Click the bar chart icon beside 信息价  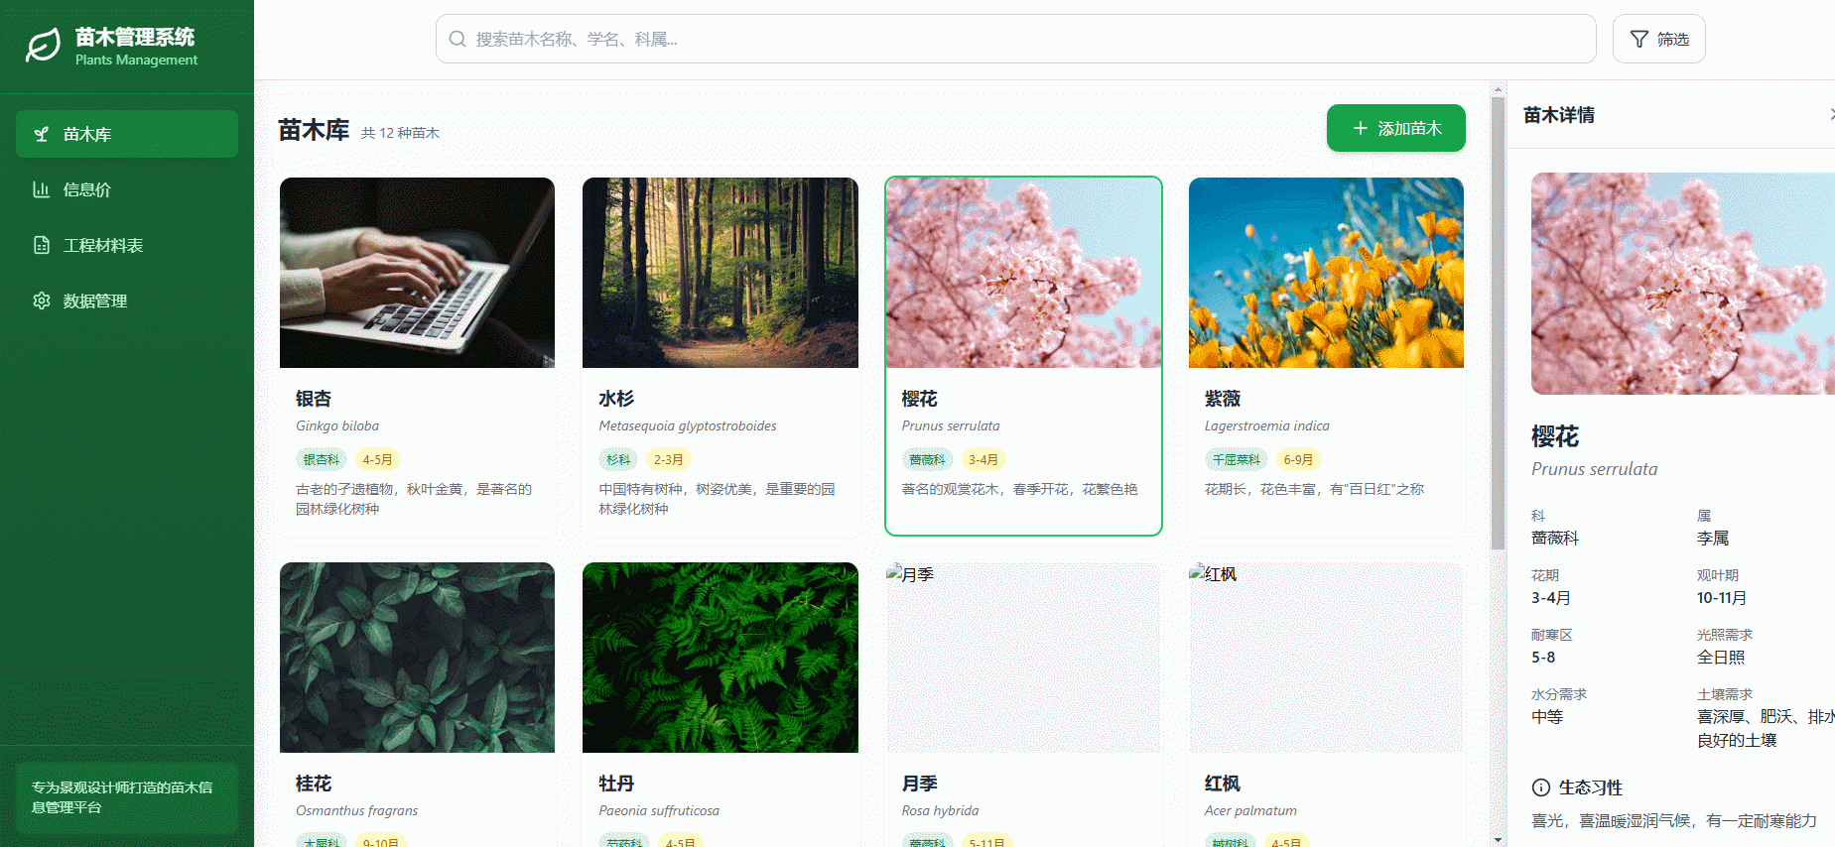click(x=42, y=189)
